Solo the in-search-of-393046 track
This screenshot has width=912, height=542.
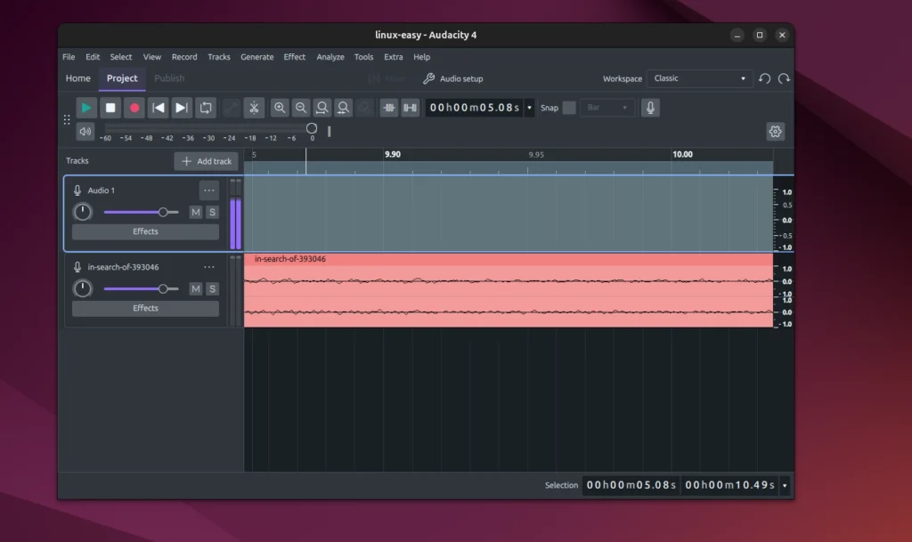coord(212,288)
